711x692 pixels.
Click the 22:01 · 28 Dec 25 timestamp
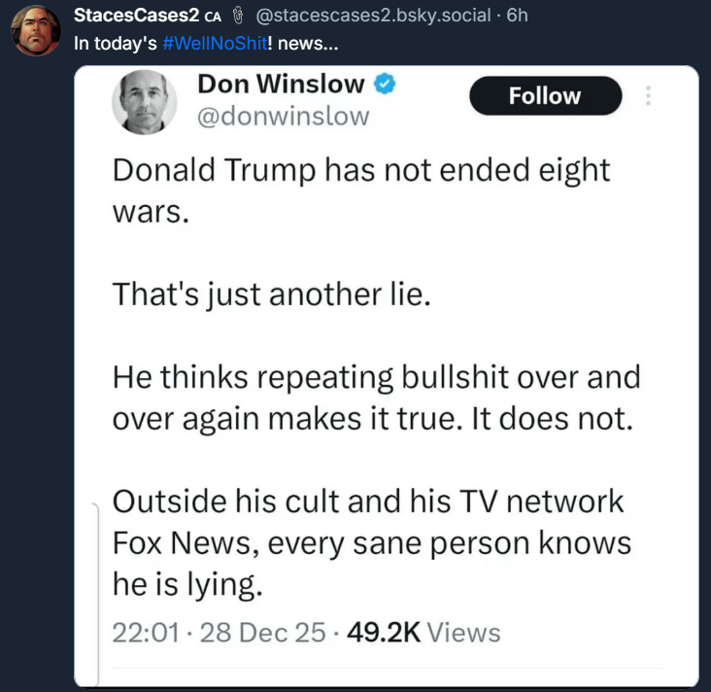[220, 633]
